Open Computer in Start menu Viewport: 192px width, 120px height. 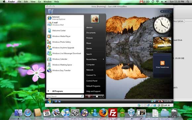(x=90, y=64)
